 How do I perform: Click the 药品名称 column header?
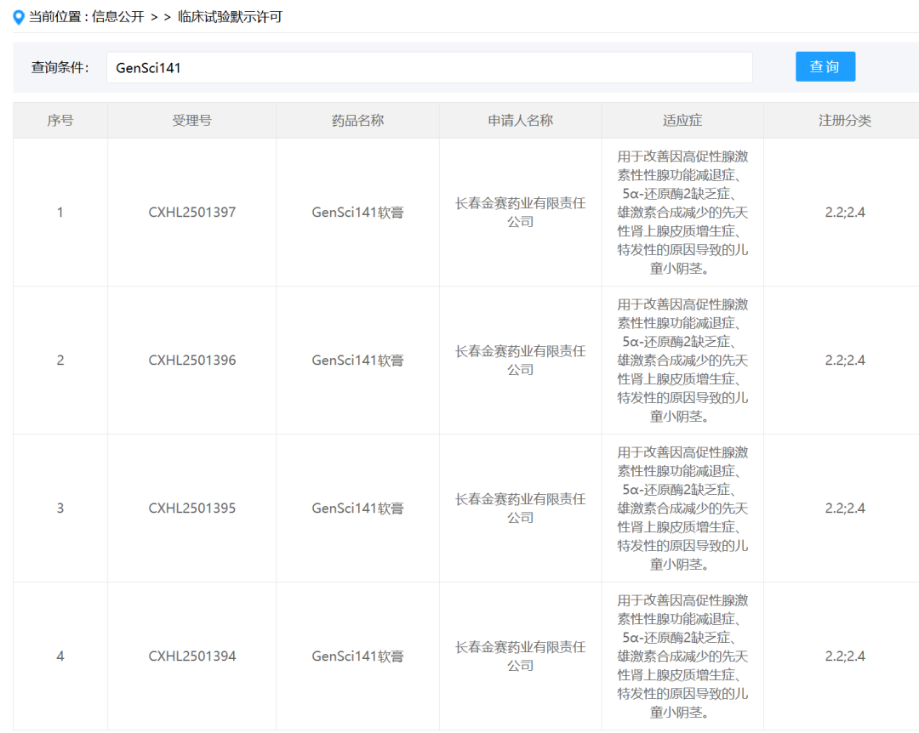point(357,120)
